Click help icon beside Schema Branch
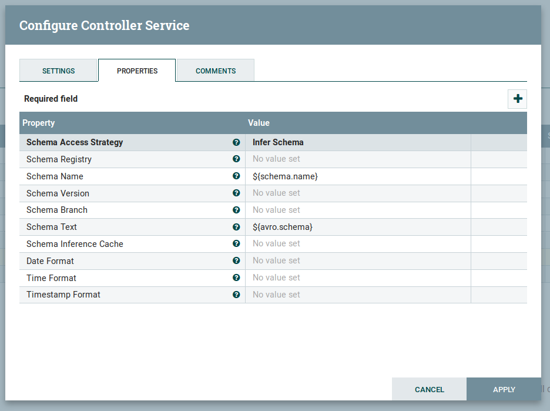The image size is (550, 411). [236, 210]
